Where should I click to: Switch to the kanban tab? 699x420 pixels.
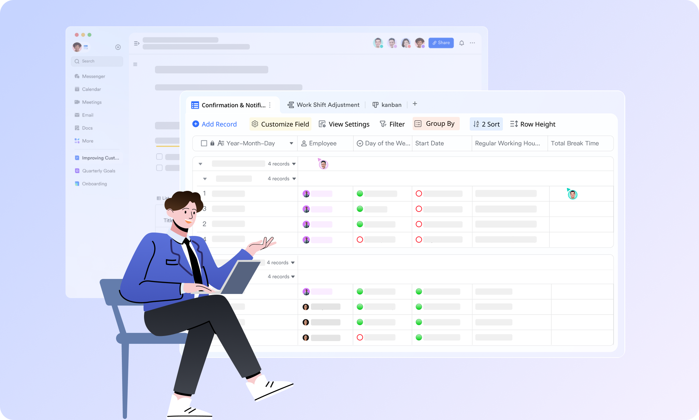pyautogui.click(x=387, y=105)
